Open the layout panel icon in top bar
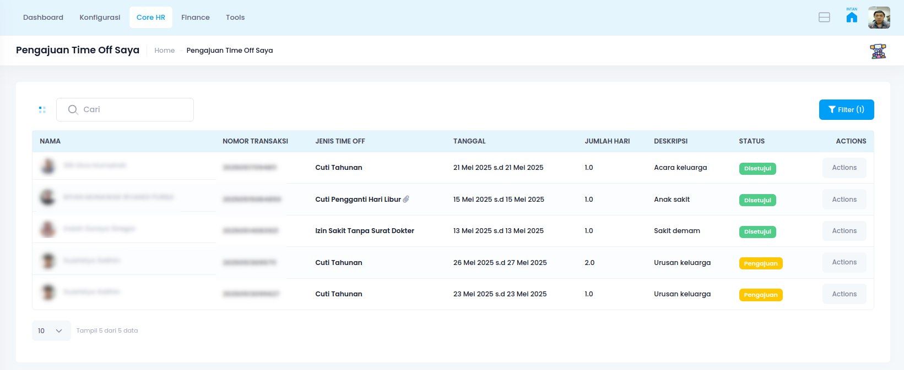This screenshot has height=370, width=904. 824,18
